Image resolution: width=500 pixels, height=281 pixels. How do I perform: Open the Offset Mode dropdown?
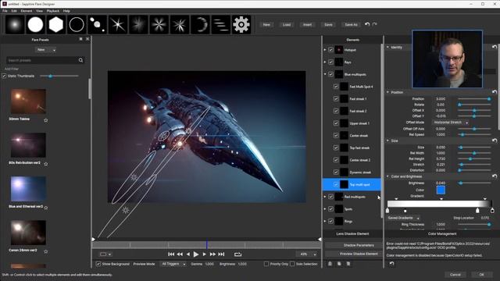click(451, 123)
